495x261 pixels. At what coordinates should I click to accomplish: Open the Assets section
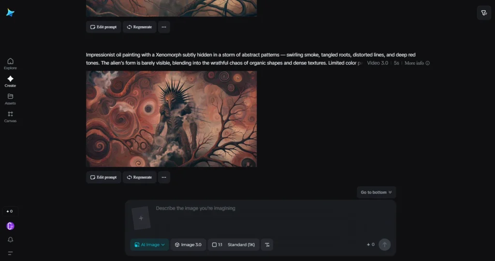click(10, 99)
